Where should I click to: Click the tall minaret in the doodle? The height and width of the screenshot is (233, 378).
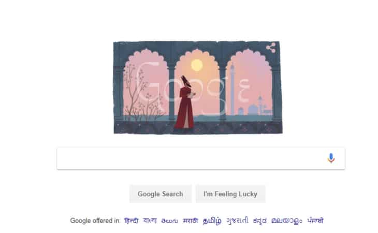(232, 89)
